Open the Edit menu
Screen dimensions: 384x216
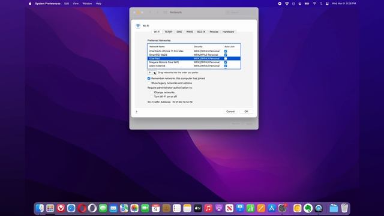tap(67, 4)
